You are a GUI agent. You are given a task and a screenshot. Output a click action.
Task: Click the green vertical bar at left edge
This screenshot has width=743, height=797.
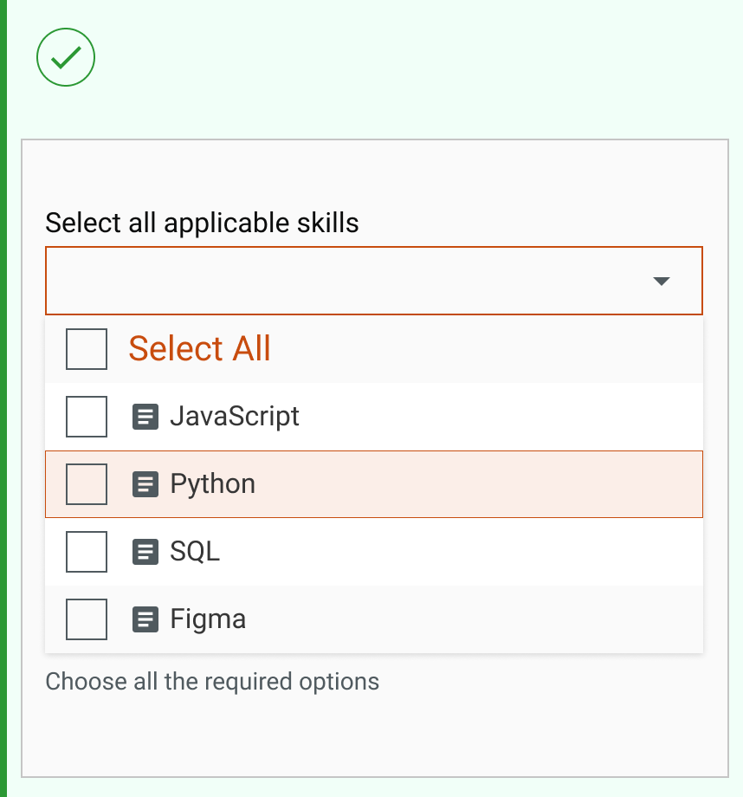[3, 398]
